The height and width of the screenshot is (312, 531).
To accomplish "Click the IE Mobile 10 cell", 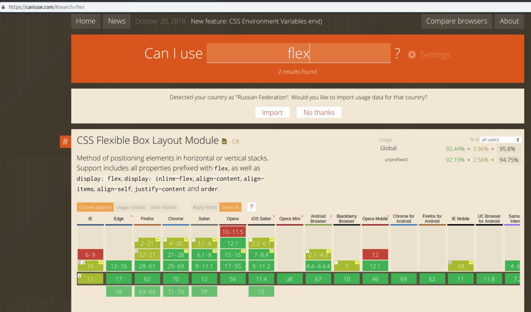I will tap(460, 266).
